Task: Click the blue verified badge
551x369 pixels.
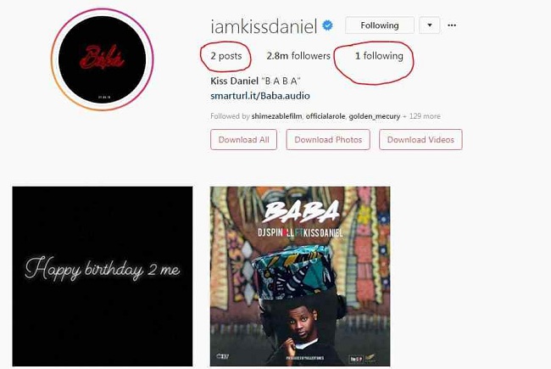Action: click(x=327, y=25)
